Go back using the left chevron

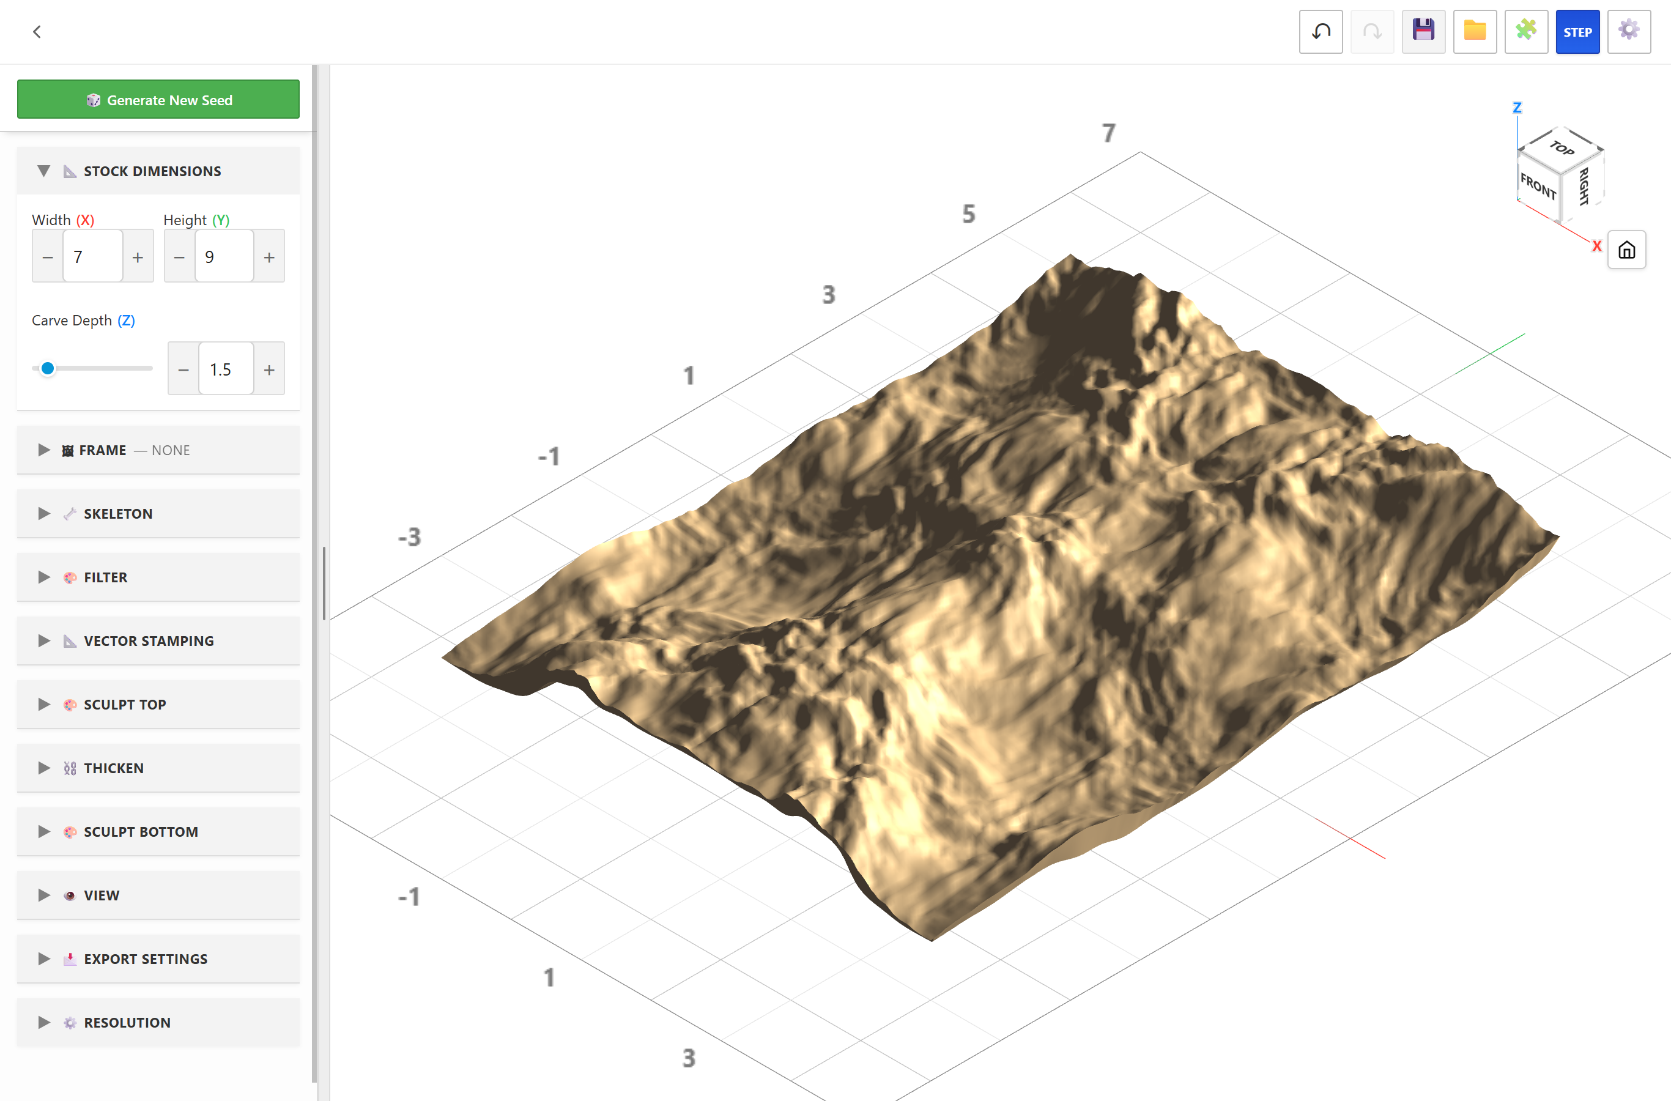(37, 32)
